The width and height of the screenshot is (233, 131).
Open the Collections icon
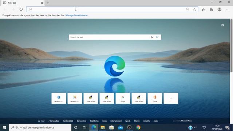(211, 9)
